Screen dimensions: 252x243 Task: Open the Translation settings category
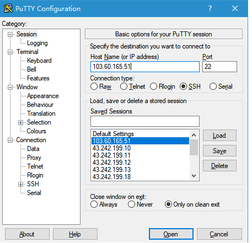tap(41, 114)
